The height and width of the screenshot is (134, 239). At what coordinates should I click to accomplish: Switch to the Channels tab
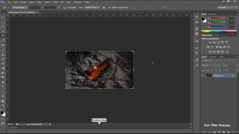tap(212, 57)
